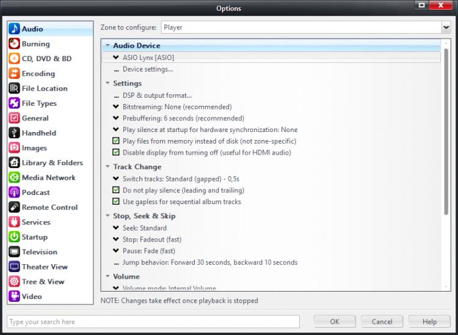Collapse the Track Change section

(x=107, y=167)
